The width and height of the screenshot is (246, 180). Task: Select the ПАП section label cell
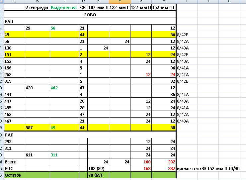pos(14,135)
